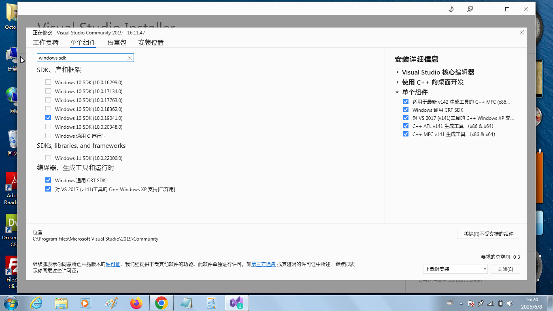Switch to the 语言包 tab
Viewport: 553px width, 311px height.
click(117, 43)
